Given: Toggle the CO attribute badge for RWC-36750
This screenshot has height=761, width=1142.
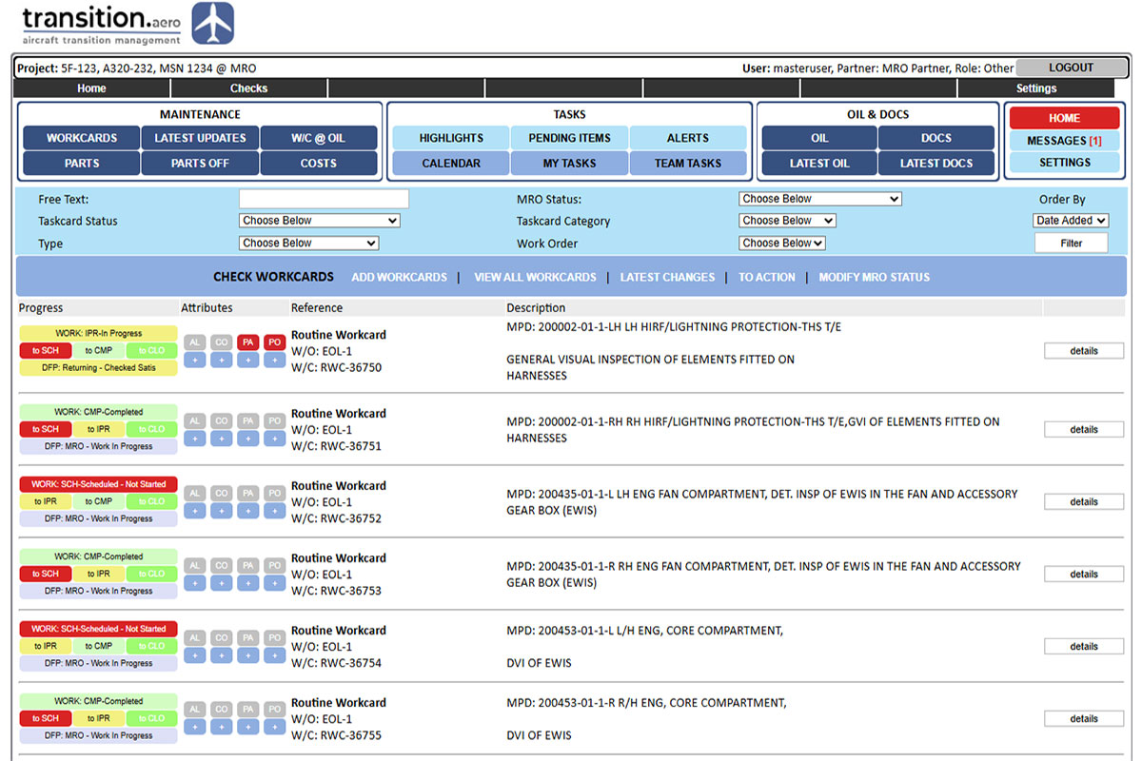Looking at the screenshot, I should tap(221, 342).
